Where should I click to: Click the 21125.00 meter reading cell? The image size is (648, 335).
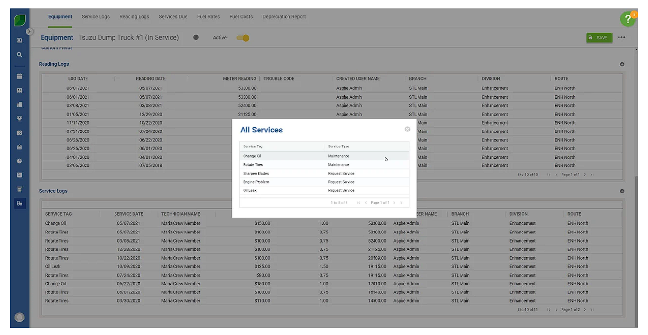tap(247, 115)
